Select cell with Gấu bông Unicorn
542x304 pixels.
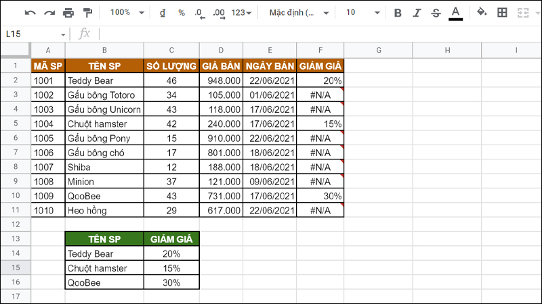[x=104, y=109]
